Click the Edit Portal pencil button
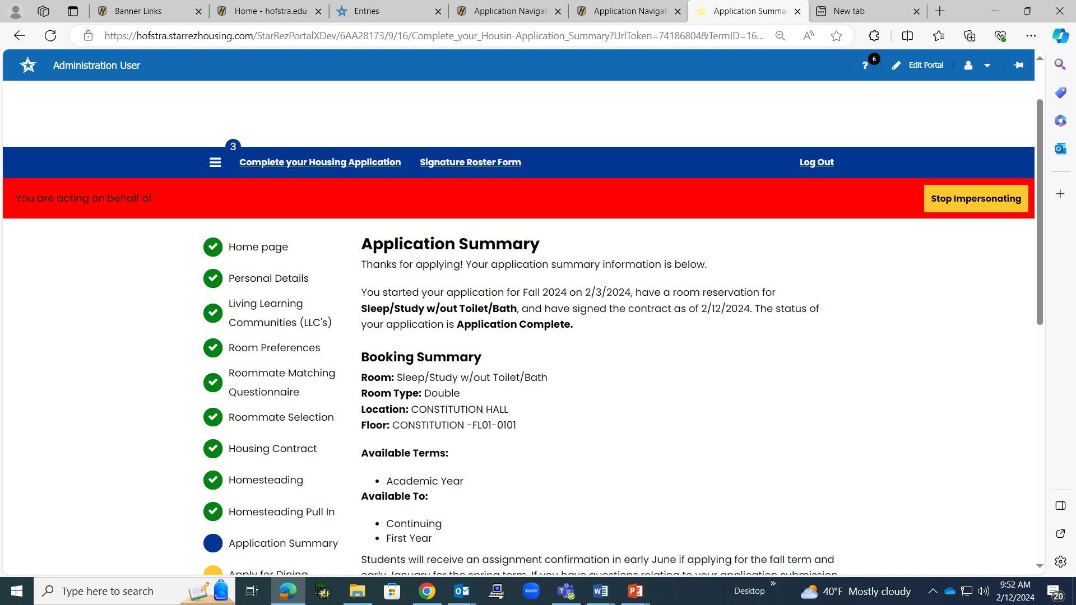 917,65
